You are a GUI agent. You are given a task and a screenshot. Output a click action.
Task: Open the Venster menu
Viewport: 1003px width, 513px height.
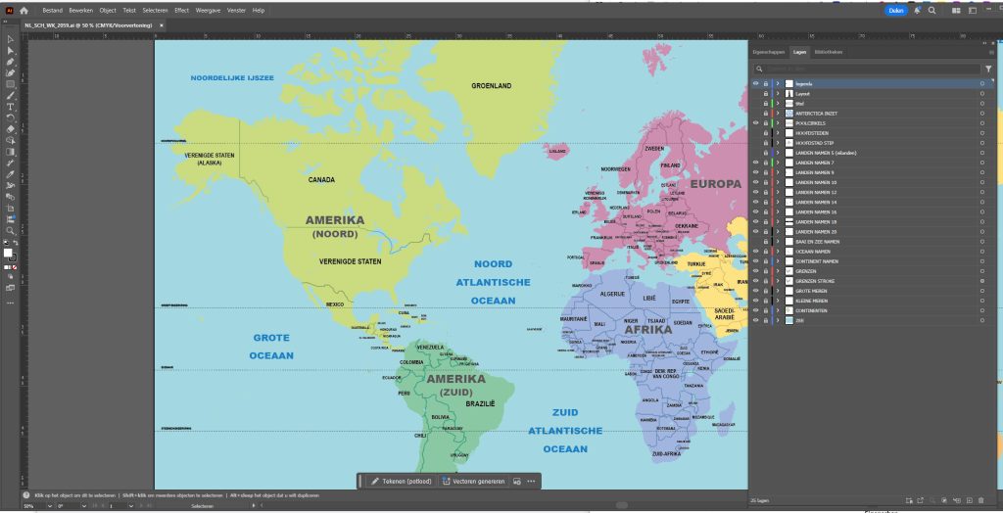[236, 10]
